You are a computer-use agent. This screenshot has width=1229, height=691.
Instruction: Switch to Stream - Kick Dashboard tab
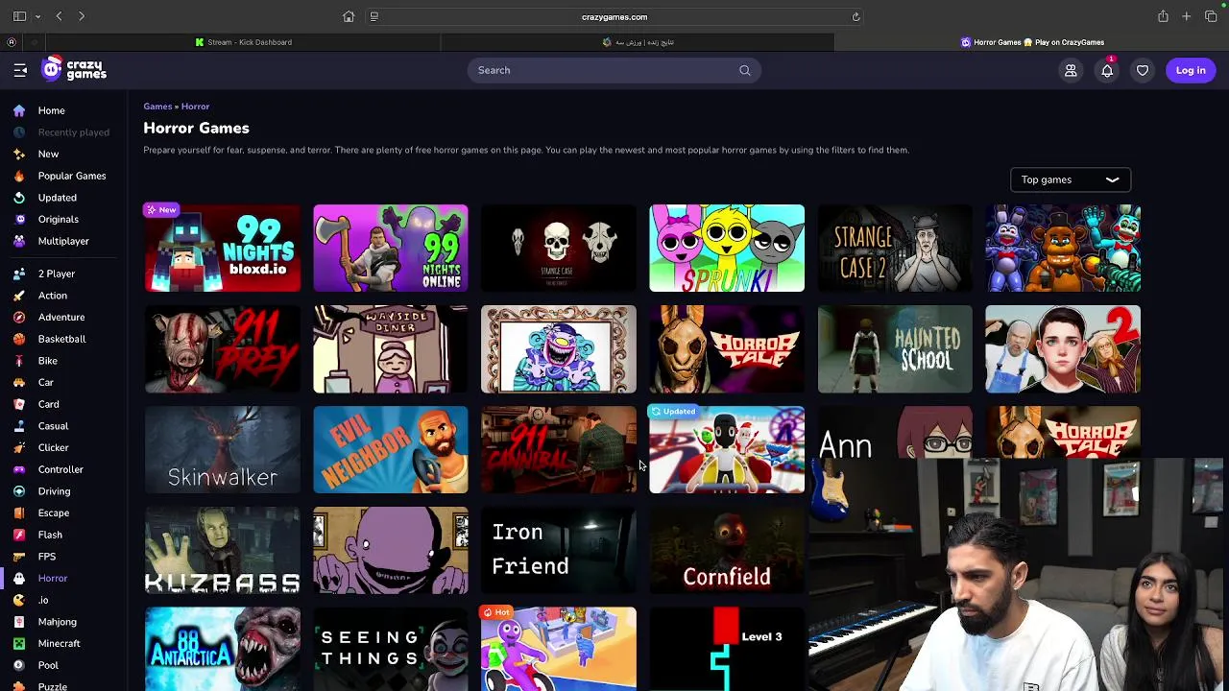(244, 42)
